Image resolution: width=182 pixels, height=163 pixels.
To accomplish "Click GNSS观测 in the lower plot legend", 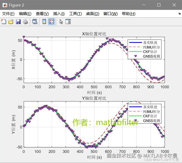I will click(x=152, y=121).
